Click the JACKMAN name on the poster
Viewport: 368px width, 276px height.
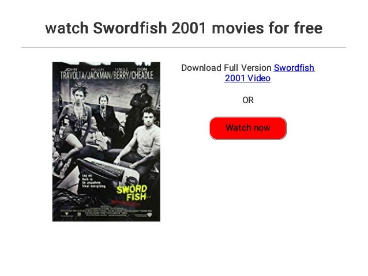(99, 75)
